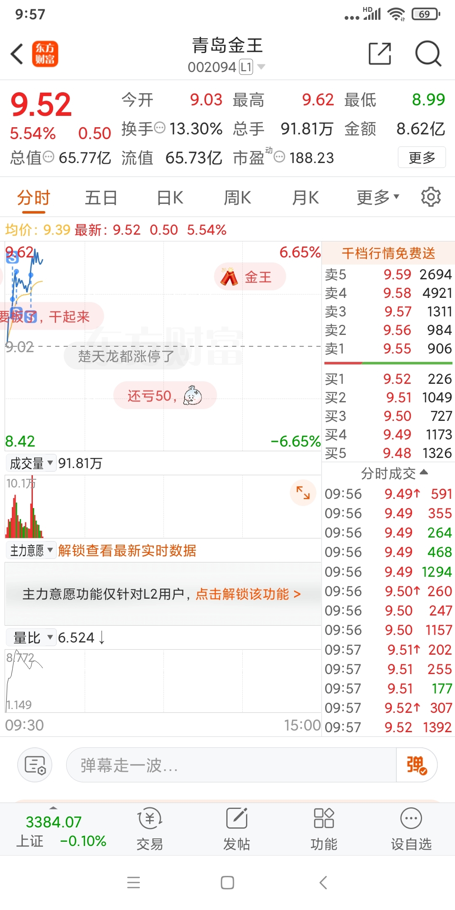This screenshot has width=455, height=910.
Task: Open the 东方财富 logo icon
Action: click(x=45, y=54)
